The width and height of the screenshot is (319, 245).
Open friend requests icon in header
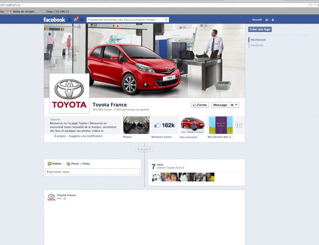[70, 20]
